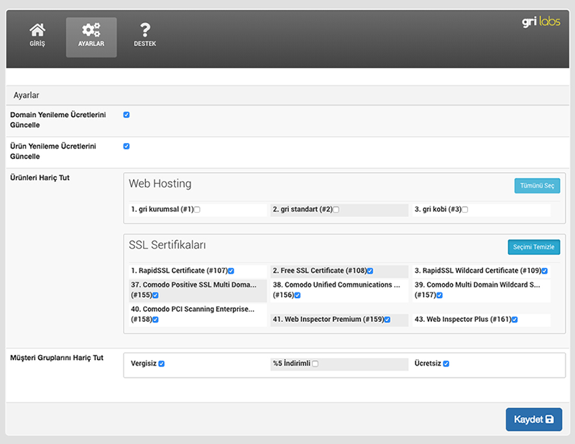Uncheck Domain Yenileme Ücretlerini Güncelle
575x444 pixels.
[x=126, y=115]
